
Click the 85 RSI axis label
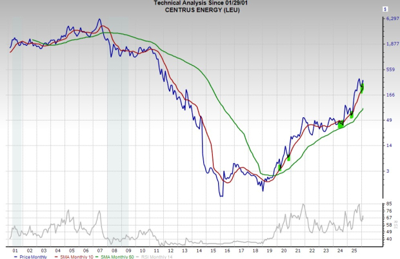pyautogui.click(x=388, y=205)
